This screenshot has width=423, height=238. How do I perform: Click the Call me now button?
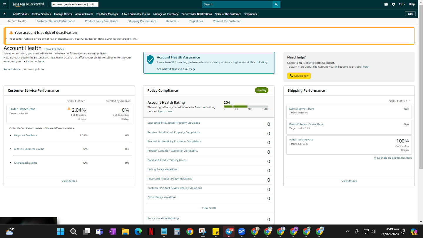coord(299,76)
